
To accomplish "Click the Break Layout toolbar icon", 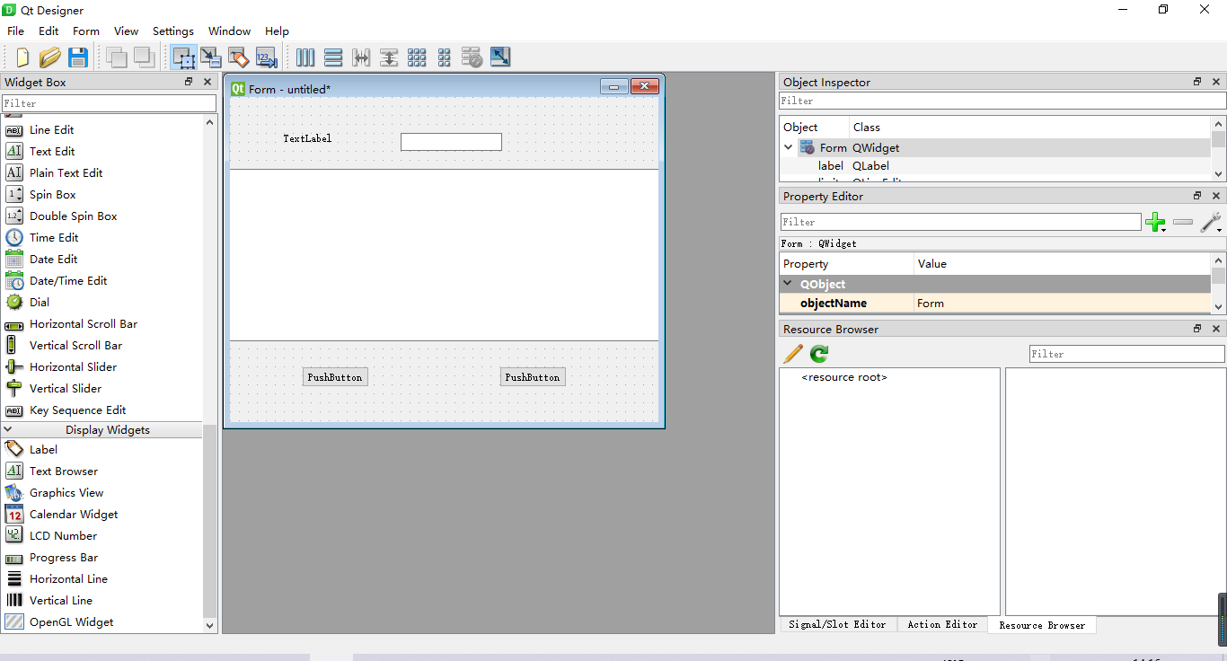I will click(x=472, y=57).
